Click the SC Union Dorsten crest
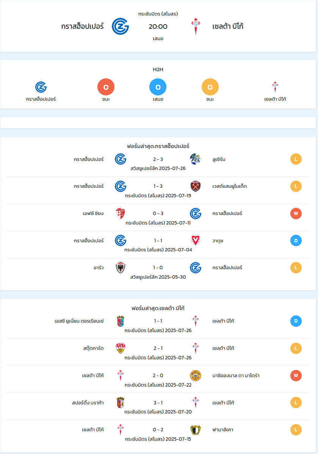The height and width of the screenshot is (454, 318). pyautogui.click(x=120, y=321)
